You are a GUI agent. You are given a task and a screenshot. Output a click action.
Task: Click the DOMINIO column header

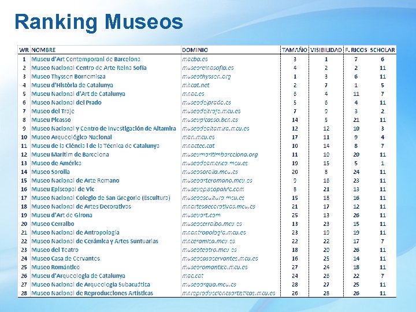[x=195, y=50]
